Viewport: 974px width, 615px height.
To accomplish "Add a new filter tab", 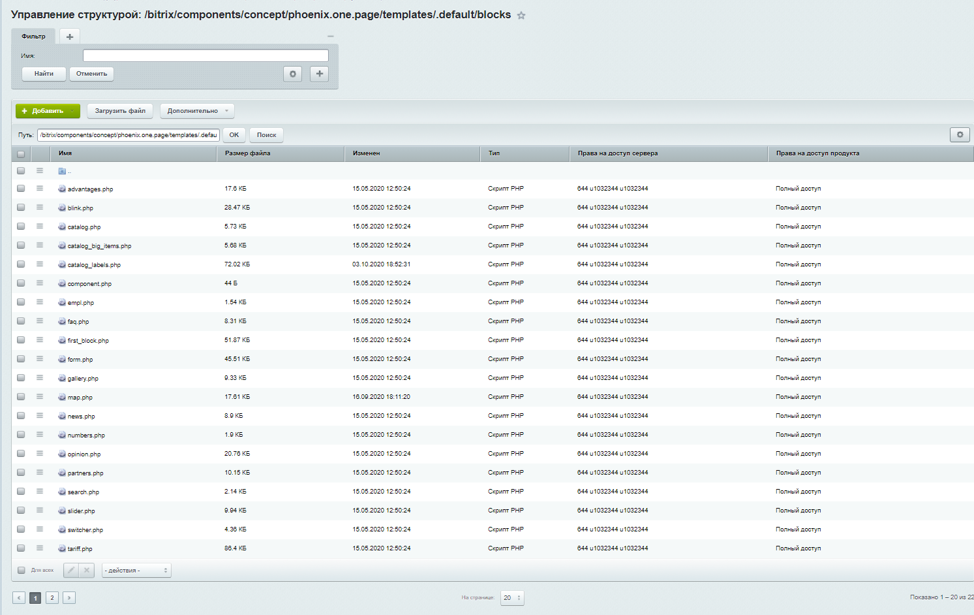I will [70, 37].
